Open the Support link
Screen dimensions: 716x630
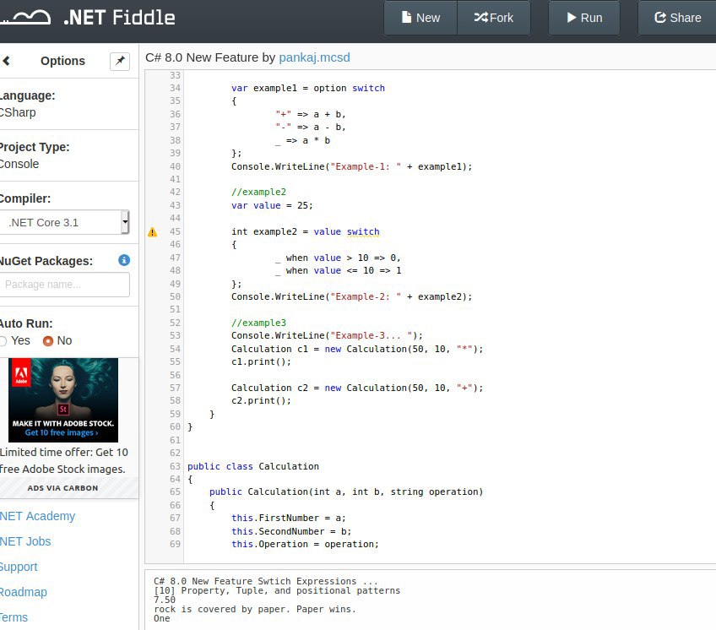(x=19, y=567)
